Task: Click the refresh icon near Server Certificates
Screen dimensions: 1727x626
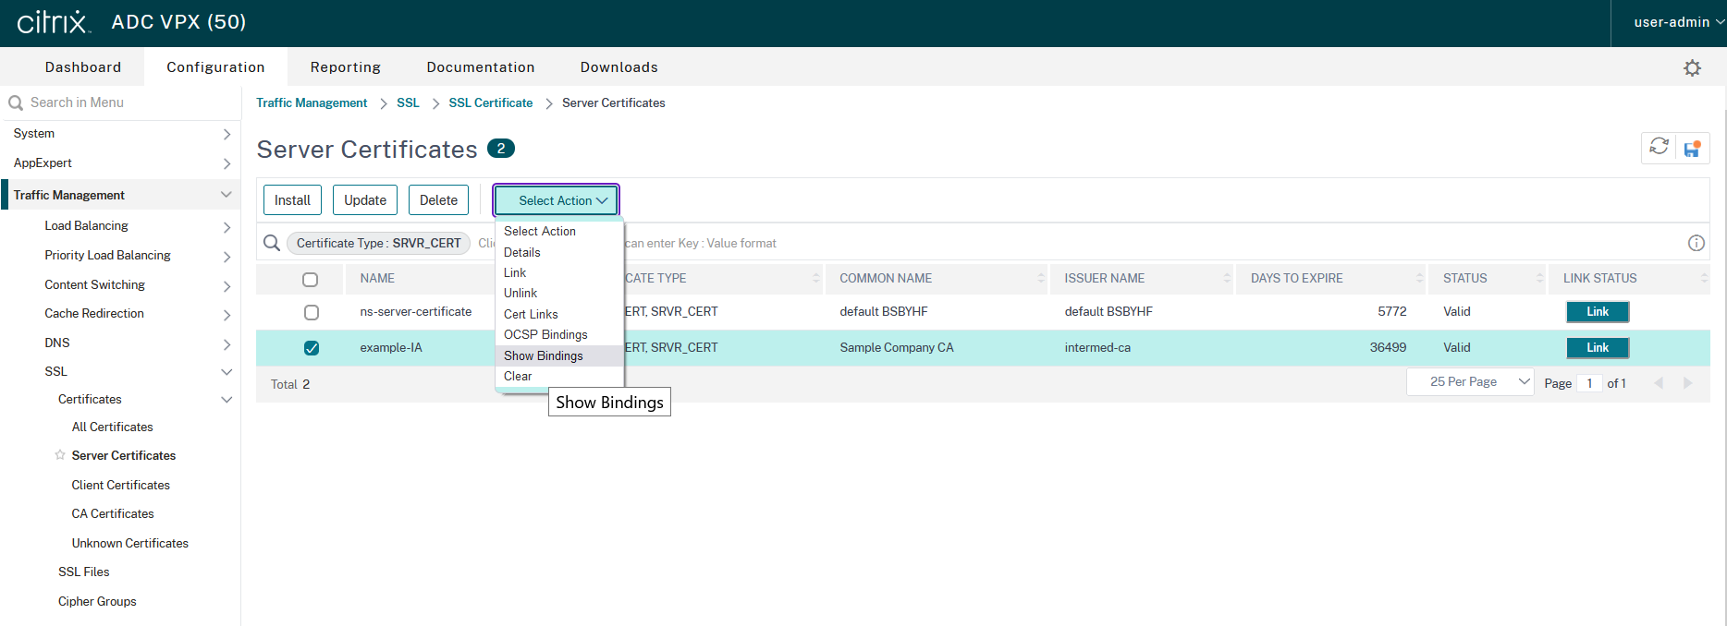Action: coord(1659,147)
